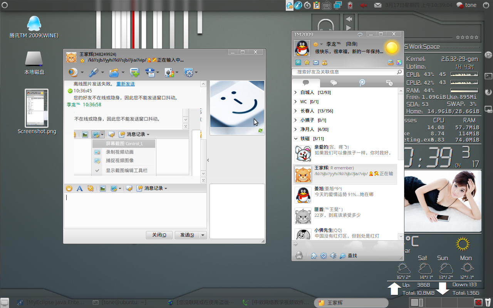
Task: Start voice chat using the microphone icon
Action: (x=93, y=72)
